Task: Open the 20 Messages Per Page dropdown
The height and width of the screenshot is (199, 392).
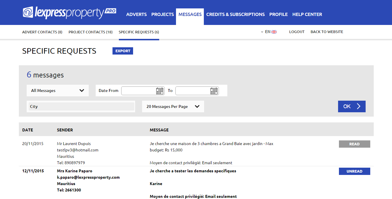Action: [173, 106]
